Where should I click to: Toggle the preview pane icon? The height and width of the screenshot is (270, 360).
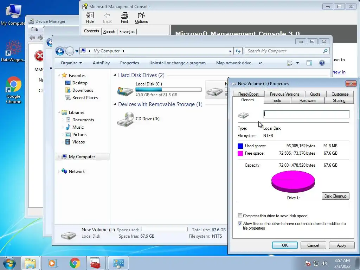(309, 63)
